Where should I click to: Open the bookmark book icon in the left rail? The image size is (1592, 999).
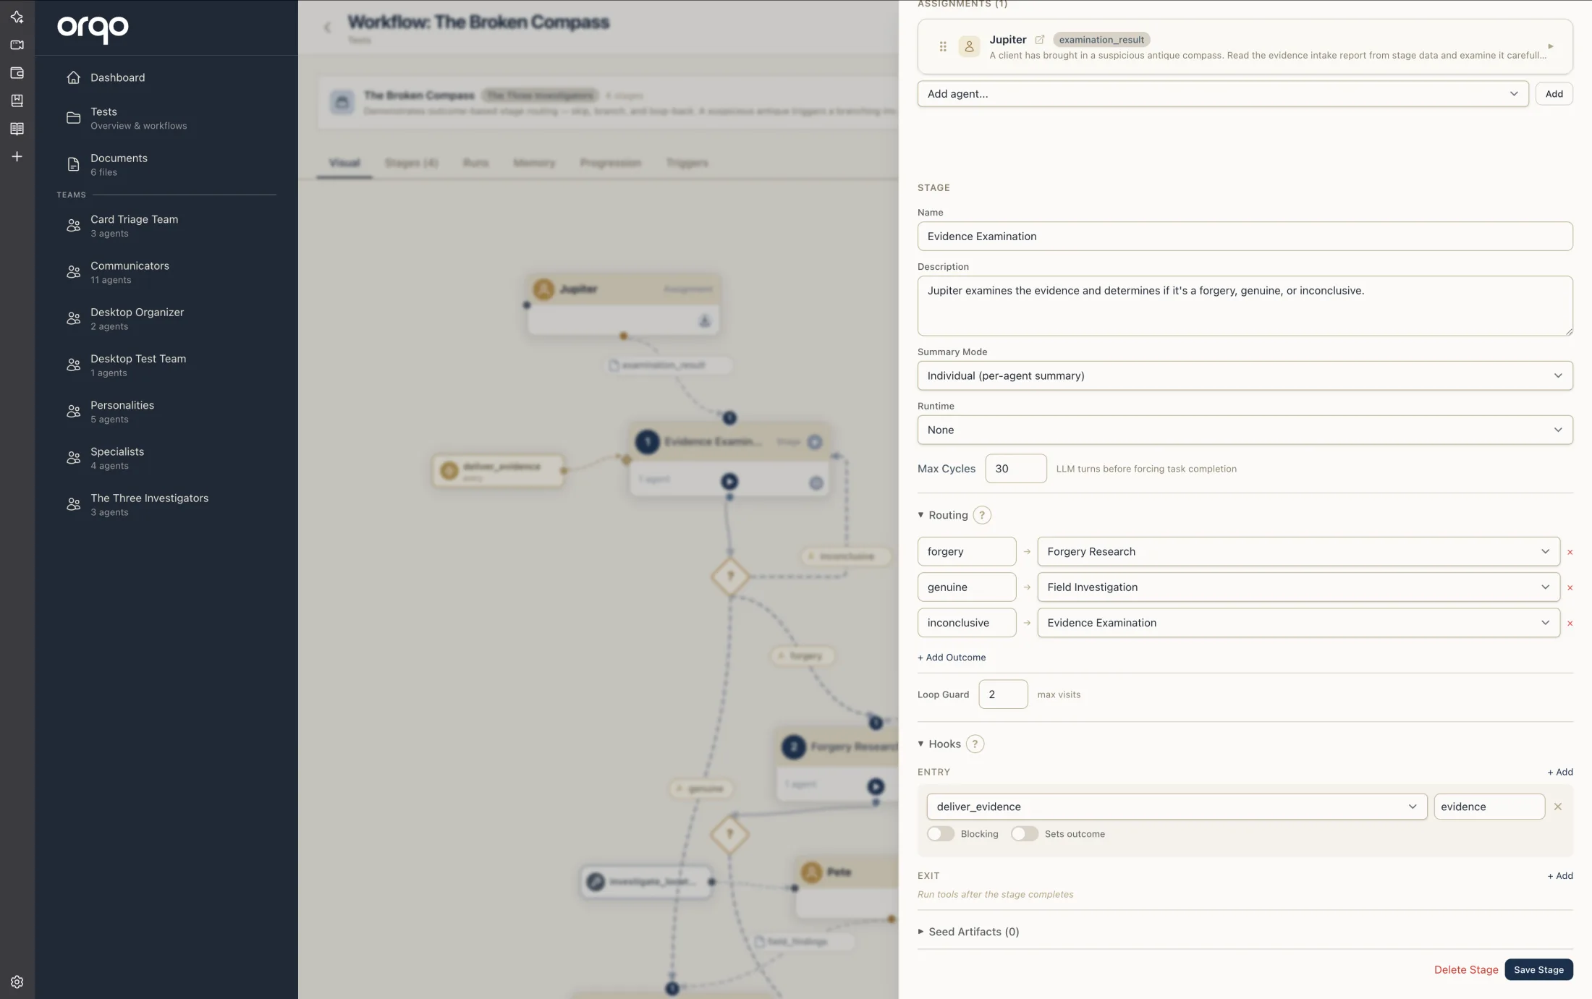17,101
